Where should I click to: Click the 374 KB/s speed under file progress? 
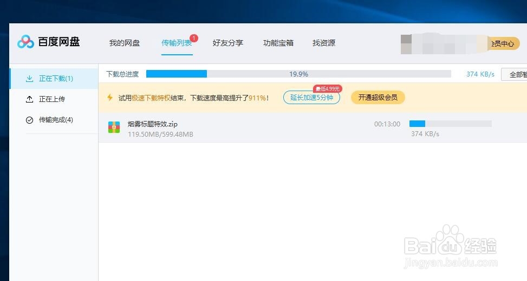click(425, 134)
